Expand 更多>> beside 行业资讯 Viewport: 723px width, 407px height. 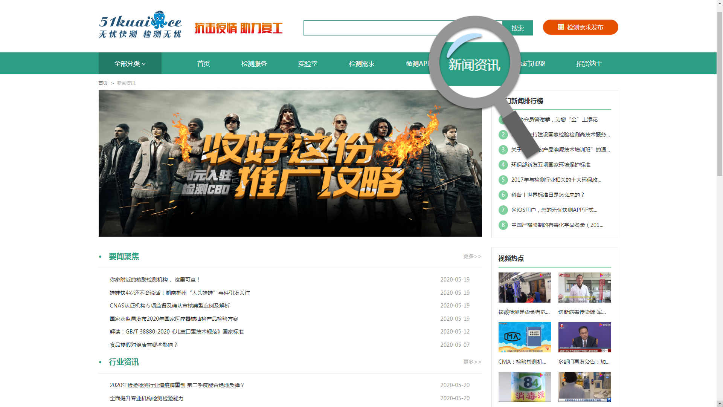pos(472,362)
